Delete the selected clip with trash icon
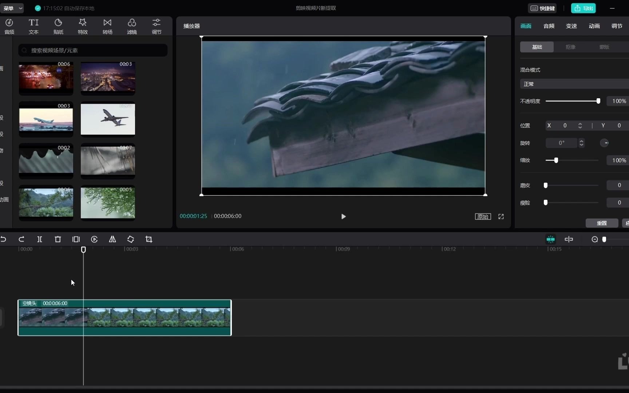This screenshot has width=629, height=393. point(58,239)
